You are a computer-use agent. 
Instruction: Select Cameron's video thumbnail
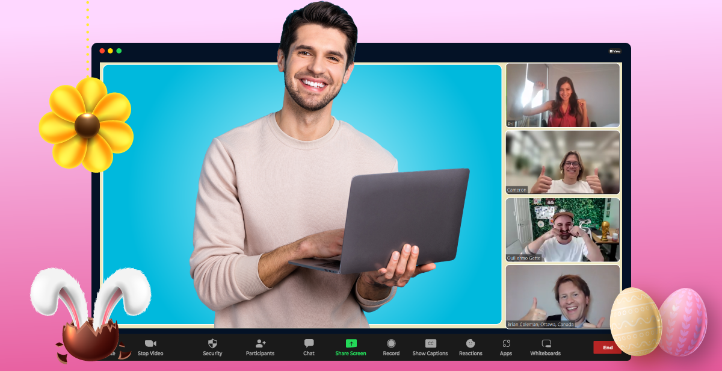click(563, 162)
